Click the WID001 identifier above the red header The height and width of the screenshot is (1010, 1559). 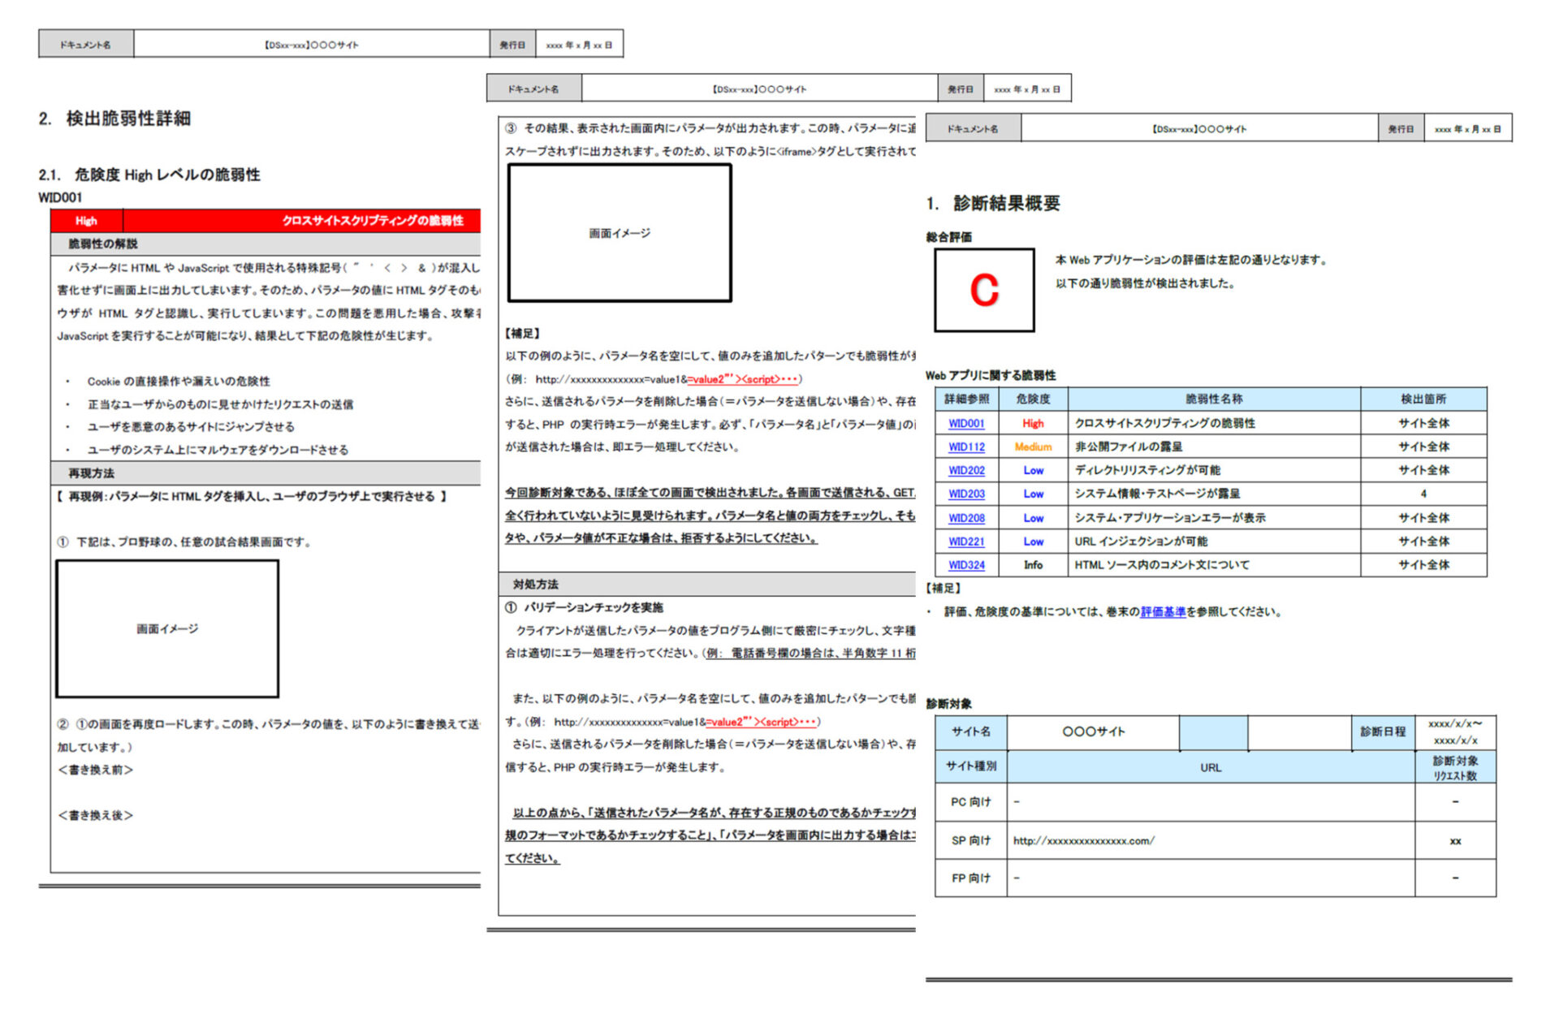click(x=60, y=197)
